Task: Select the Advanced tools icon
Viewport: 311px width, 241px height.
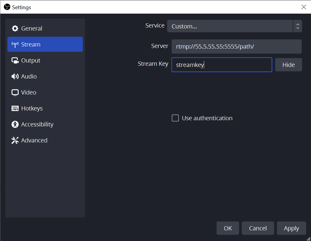Action: (15, 140)
